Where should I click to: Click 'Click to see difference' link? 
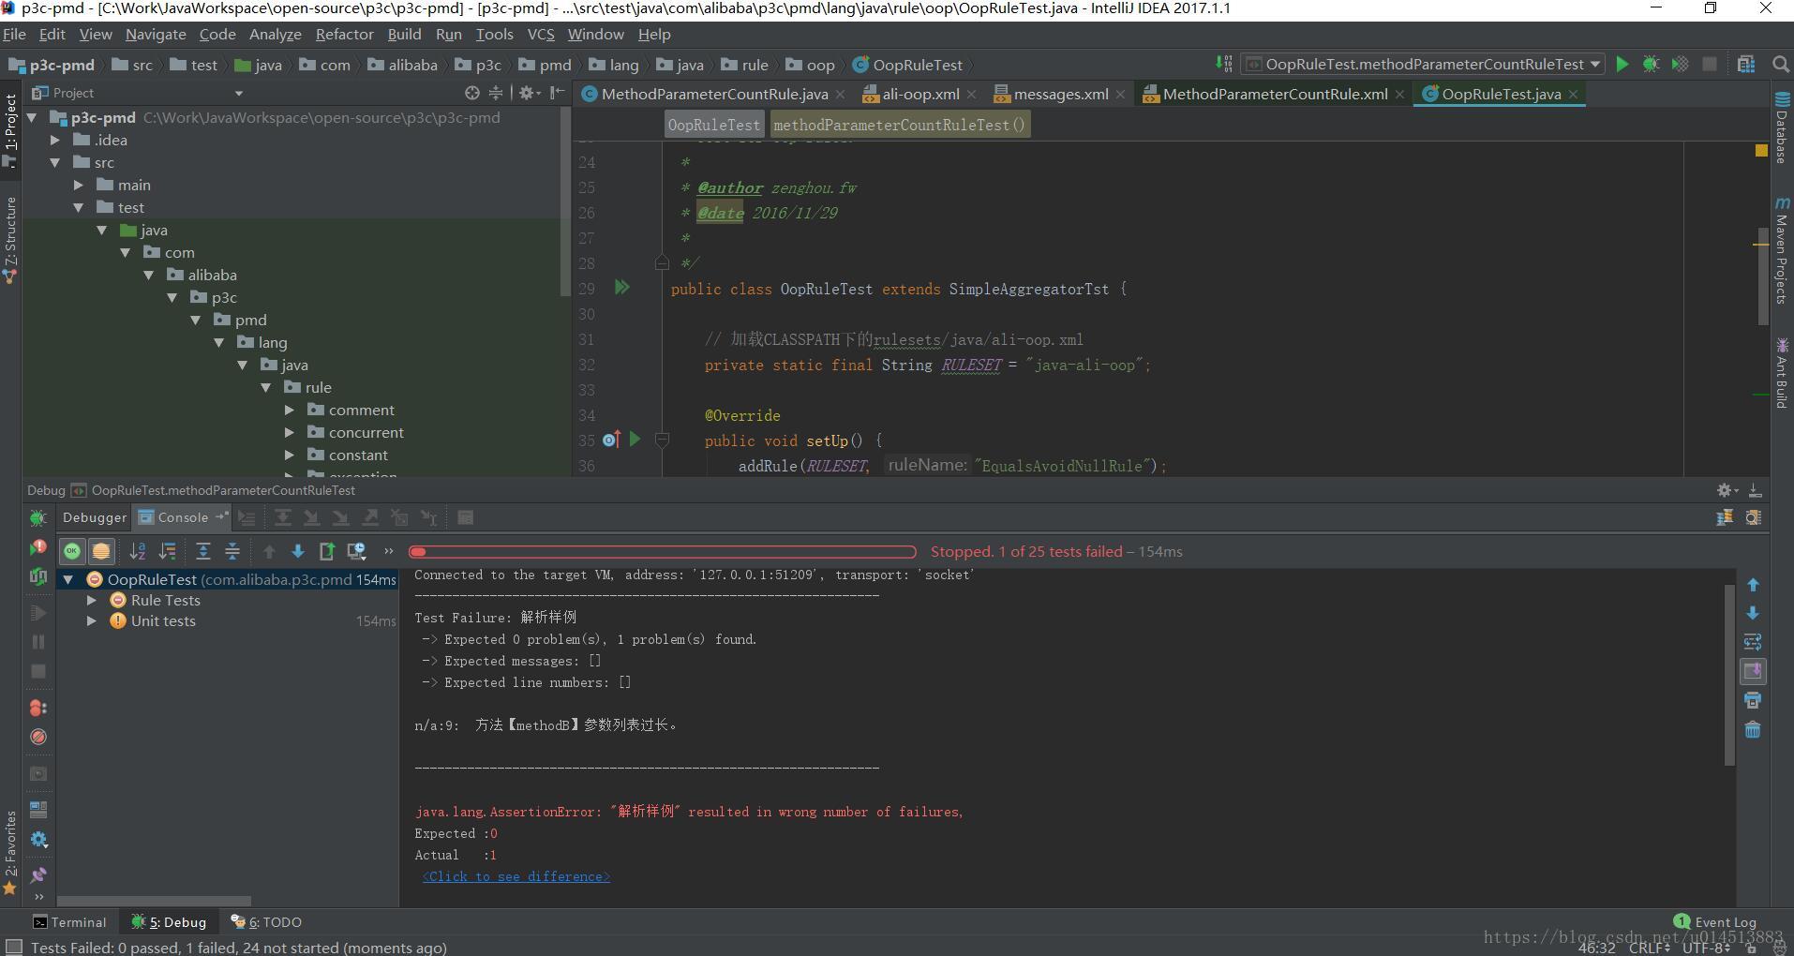tap(516, 876)
